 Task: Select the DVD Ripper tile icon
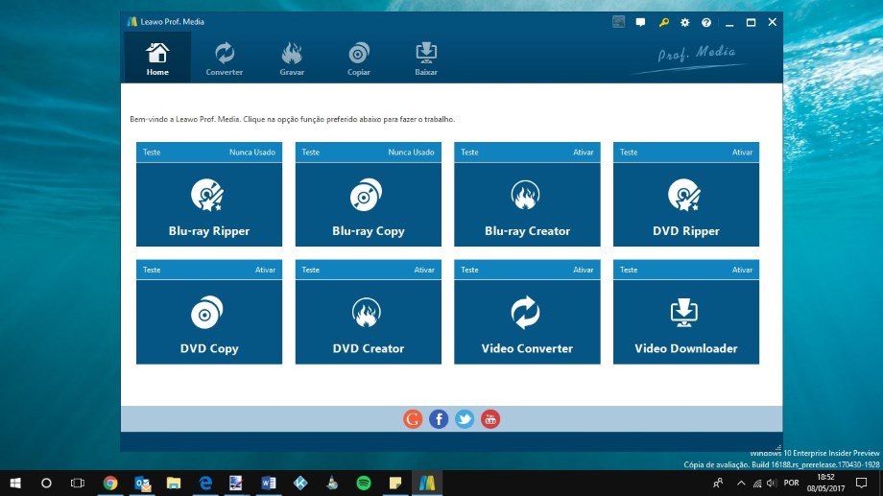(x=685, y=196)
